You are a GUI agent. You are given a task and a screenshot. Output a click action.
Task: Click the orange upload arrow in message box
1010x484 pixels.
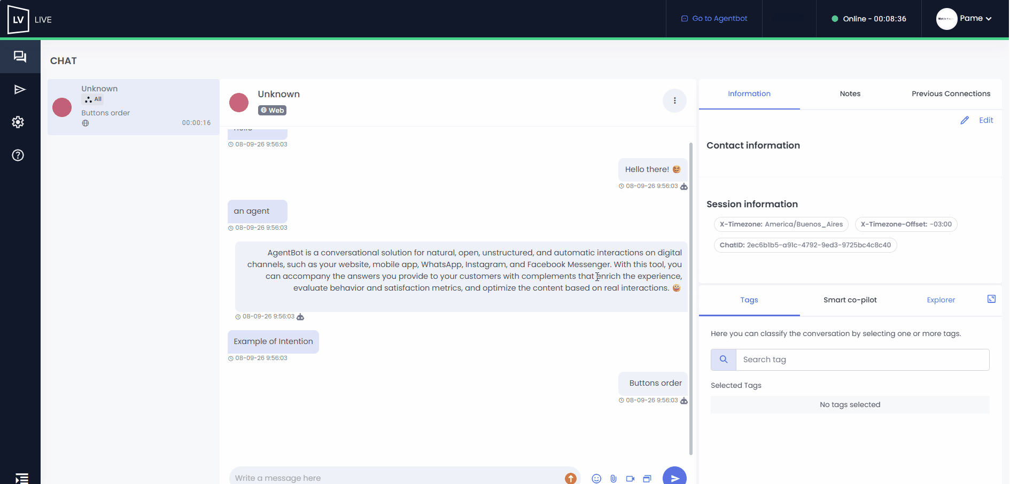[x=571, y=478]
